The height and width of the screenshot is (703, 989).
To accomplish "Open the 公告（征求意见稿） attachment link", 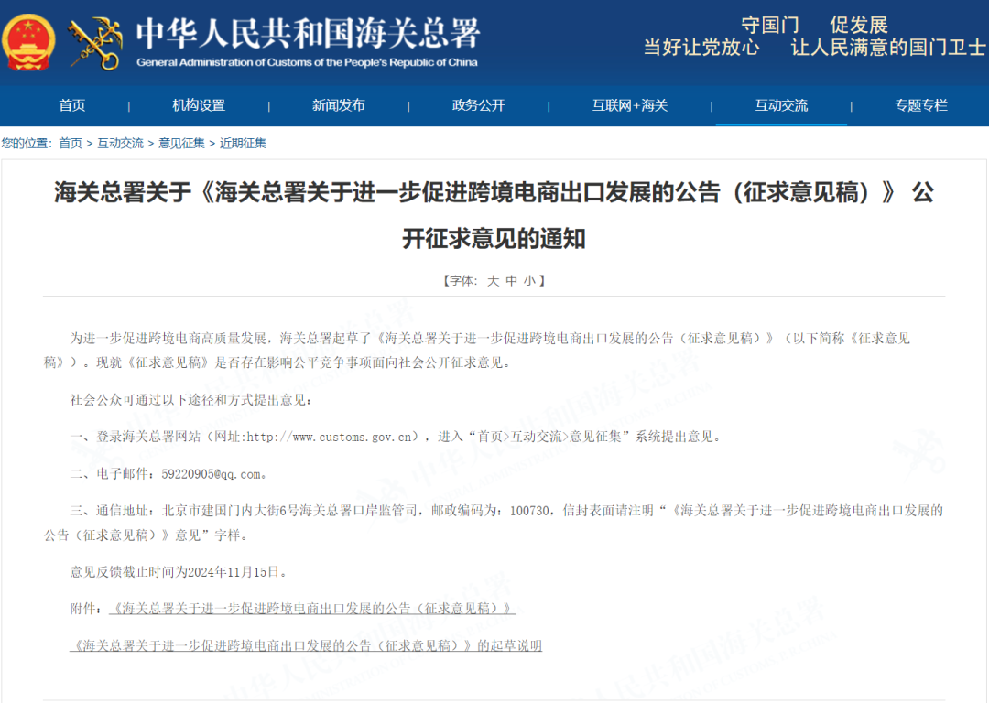I will (313, 606).
